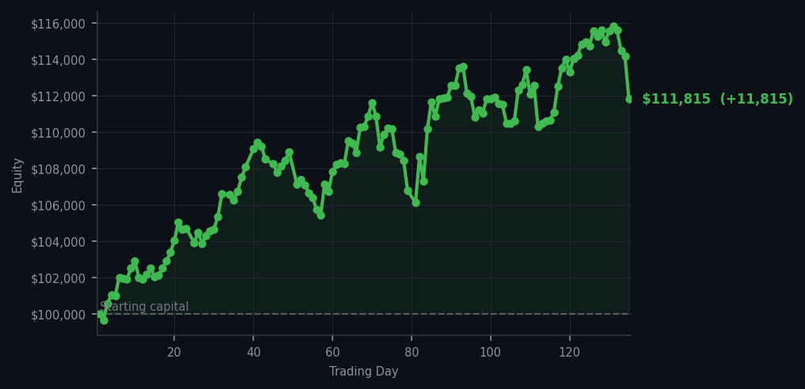
Task: Click the 80 tick on Trading Day axis
Action: [412, 352]
